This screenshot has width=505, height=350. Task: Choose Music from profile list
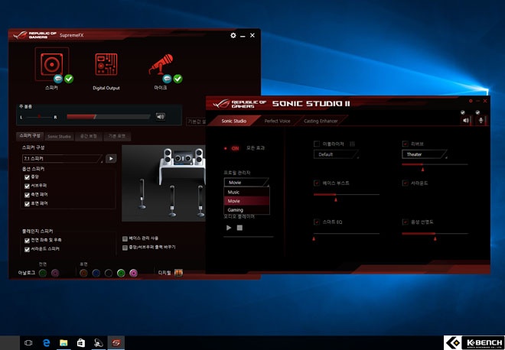click(x=246, y=192)
